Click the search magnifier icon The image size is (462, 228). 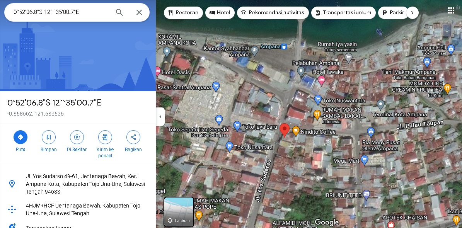click(x=119, y=12)
